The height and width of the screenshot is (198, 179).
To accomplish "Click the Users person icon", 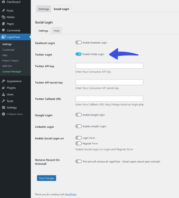I will [3, 94].
